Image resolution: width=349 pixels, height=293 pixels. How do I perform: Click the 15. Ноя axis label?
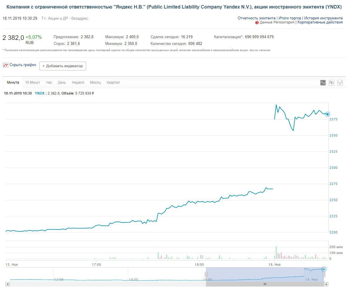click(x=11, y=265)
